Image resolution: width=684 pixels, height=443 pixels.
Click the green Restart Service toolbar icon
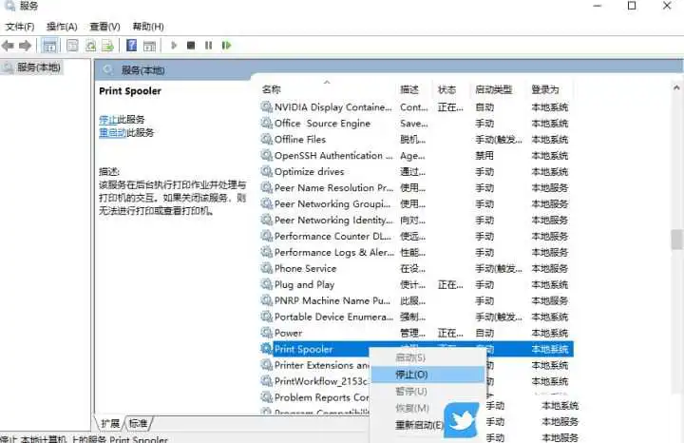[x=226, y=46]
